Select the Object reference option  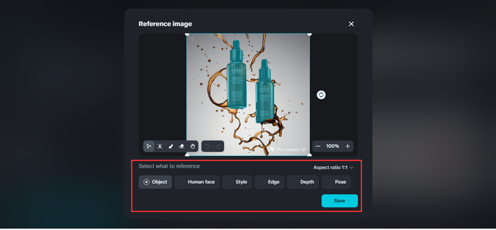pyautogui.click(x=155, y=182)
